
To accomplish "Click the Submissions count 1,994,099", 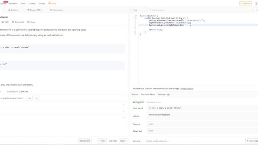I will [23, 91].
